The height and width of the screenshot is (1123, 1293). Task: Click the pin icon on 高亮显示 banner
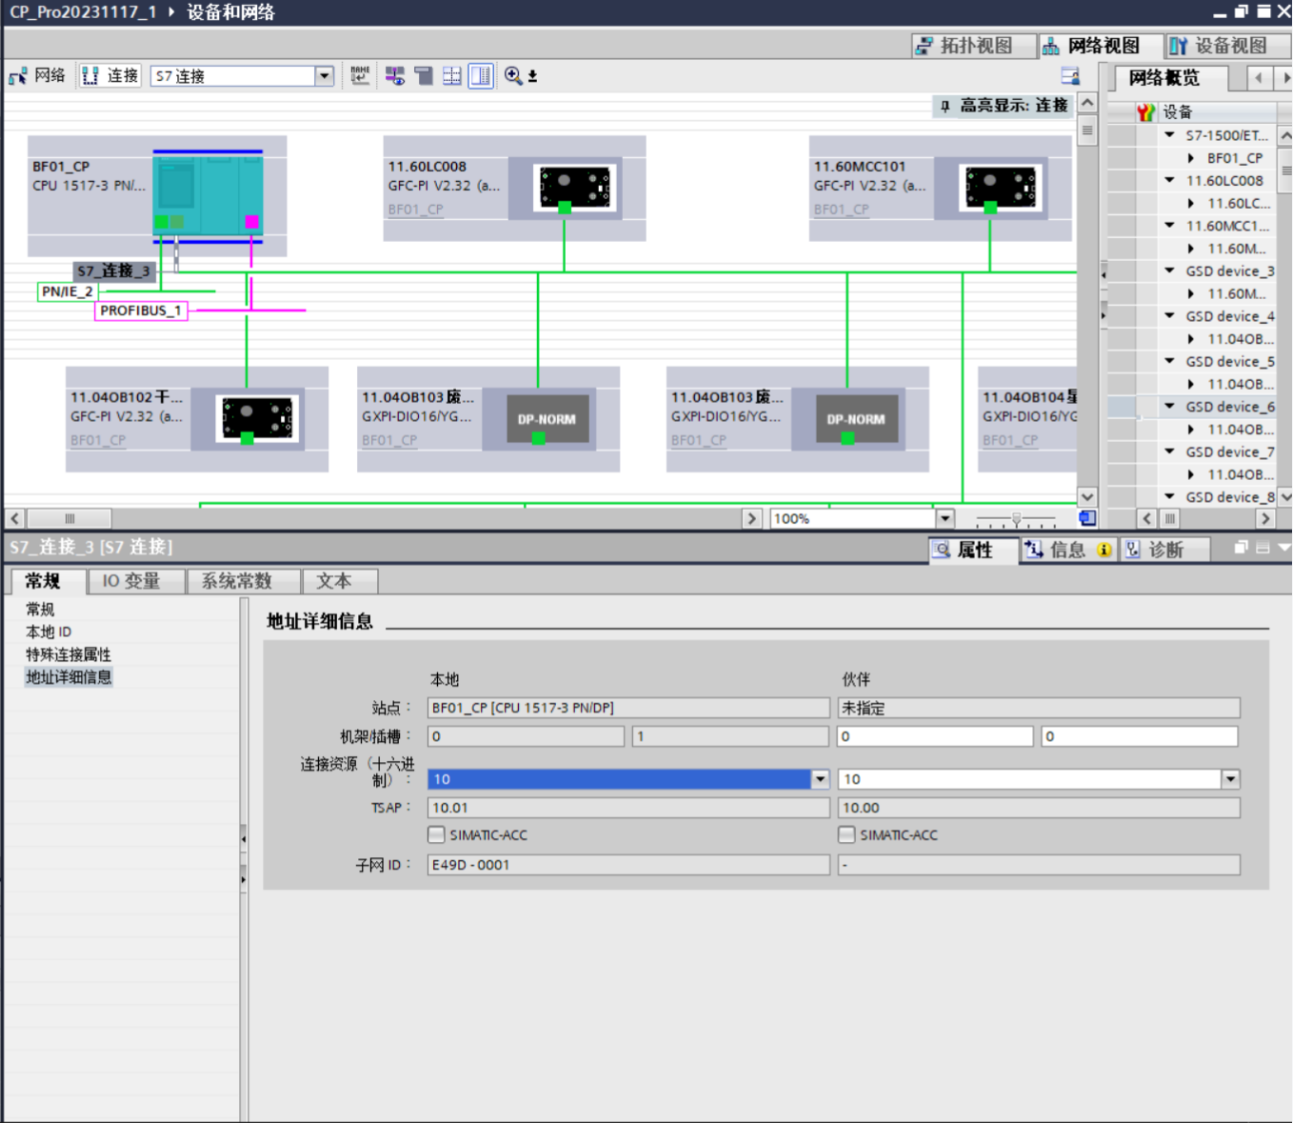coord(945,106)
